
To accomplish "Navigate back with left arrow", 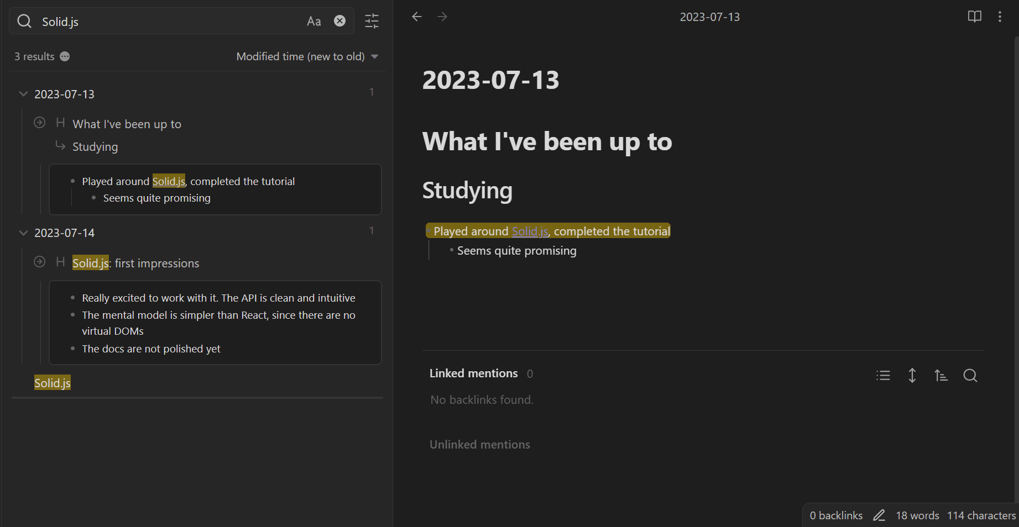I will [x=417, y=17].
